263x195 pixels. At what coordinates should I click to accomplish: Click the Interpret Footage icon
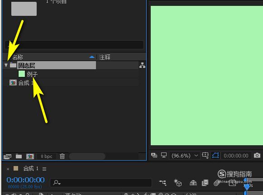(7, 156)
